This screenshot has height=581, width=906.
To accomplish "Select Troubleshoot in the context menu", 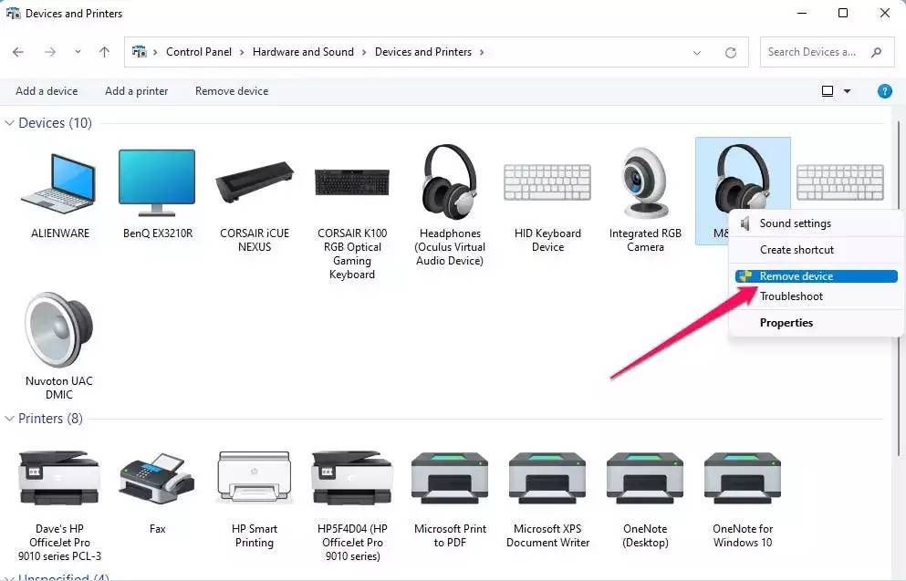I will click(x=791, y=296).
